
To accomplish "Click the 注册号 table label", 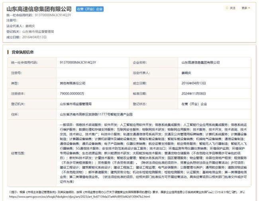I will (16, 73).
